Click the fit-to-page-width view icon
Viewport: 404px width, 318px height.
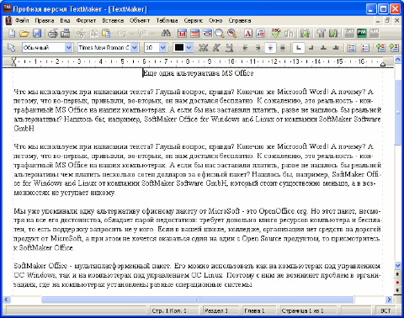tap(207, 34)
